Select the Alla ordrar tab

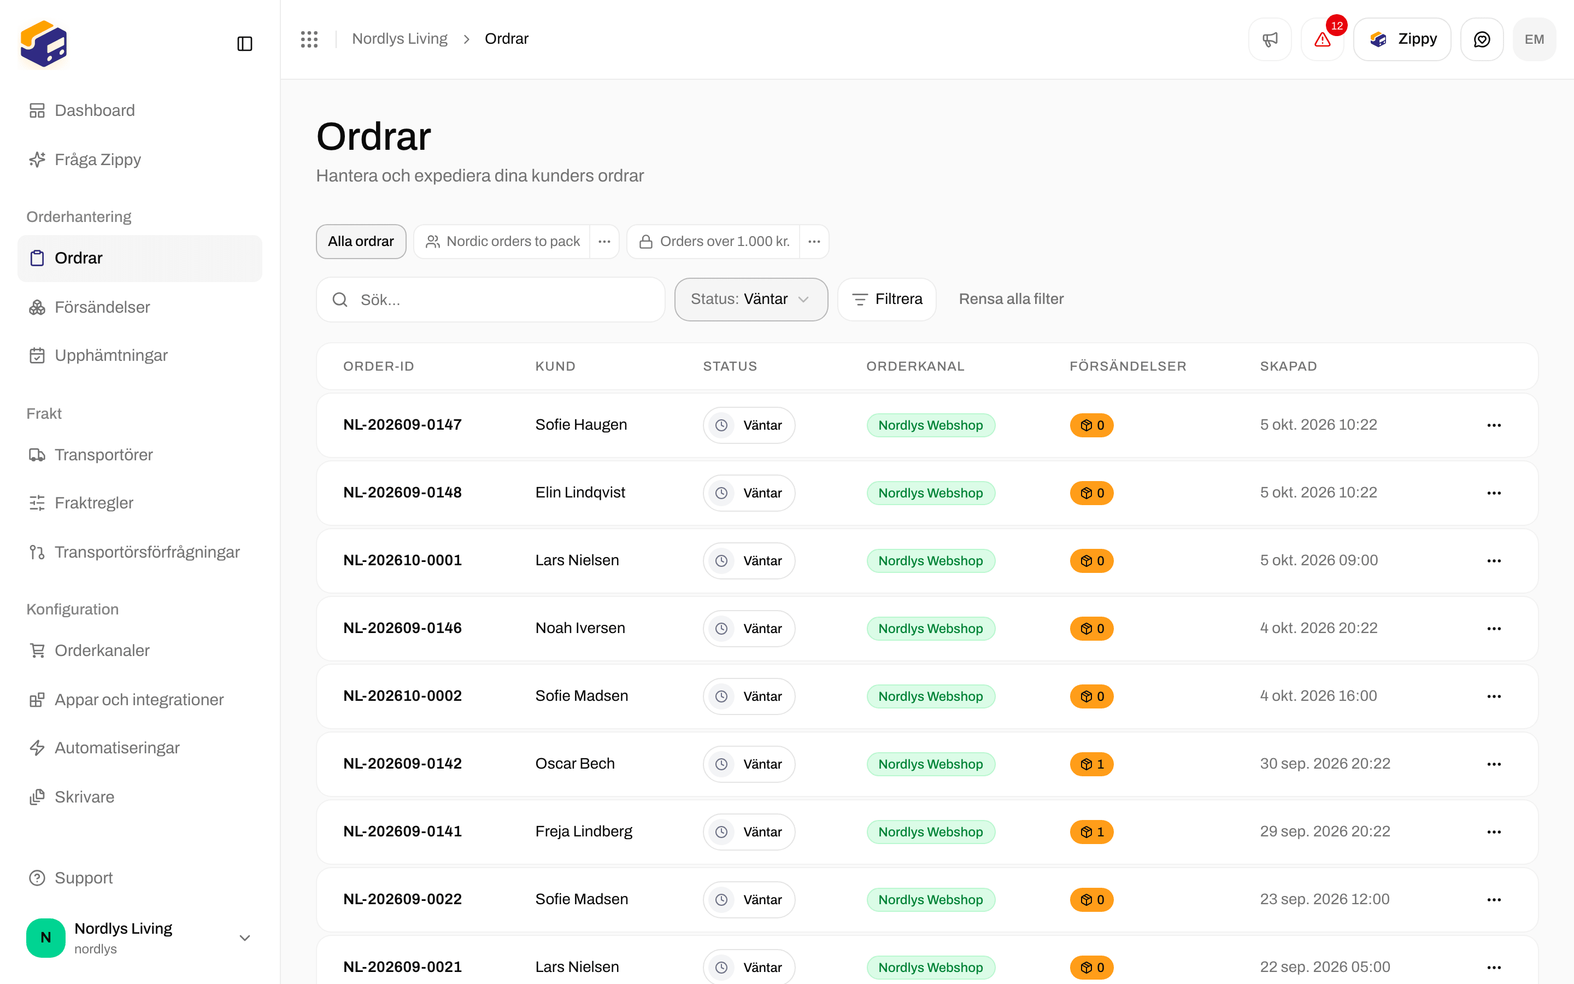click(x=361, y=242)
